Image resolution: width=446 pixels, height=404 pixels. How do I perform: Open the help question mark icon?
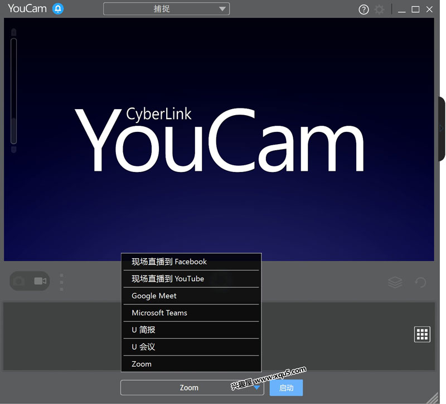[x=363, y=9]
